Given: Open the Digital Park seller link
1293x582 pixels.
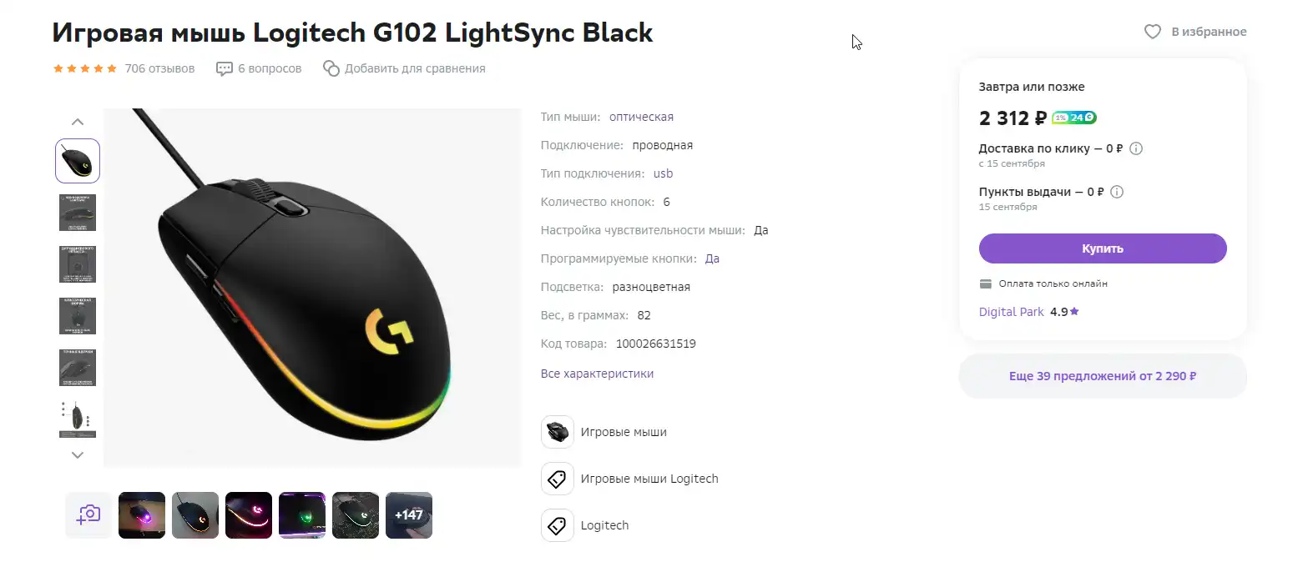Looking at the screenshot, I should (1011, 312).
